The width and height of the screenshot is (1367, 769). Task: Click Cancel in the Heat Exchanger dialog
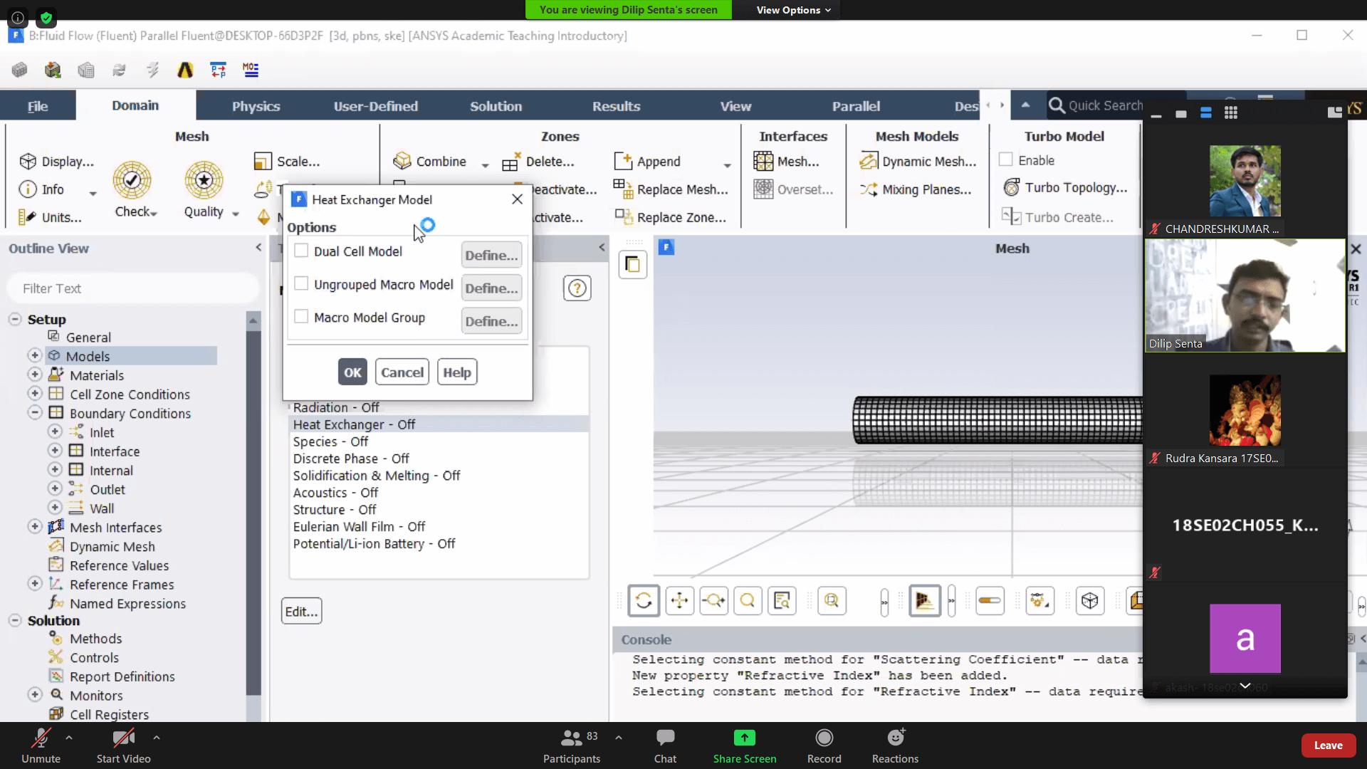402,372
